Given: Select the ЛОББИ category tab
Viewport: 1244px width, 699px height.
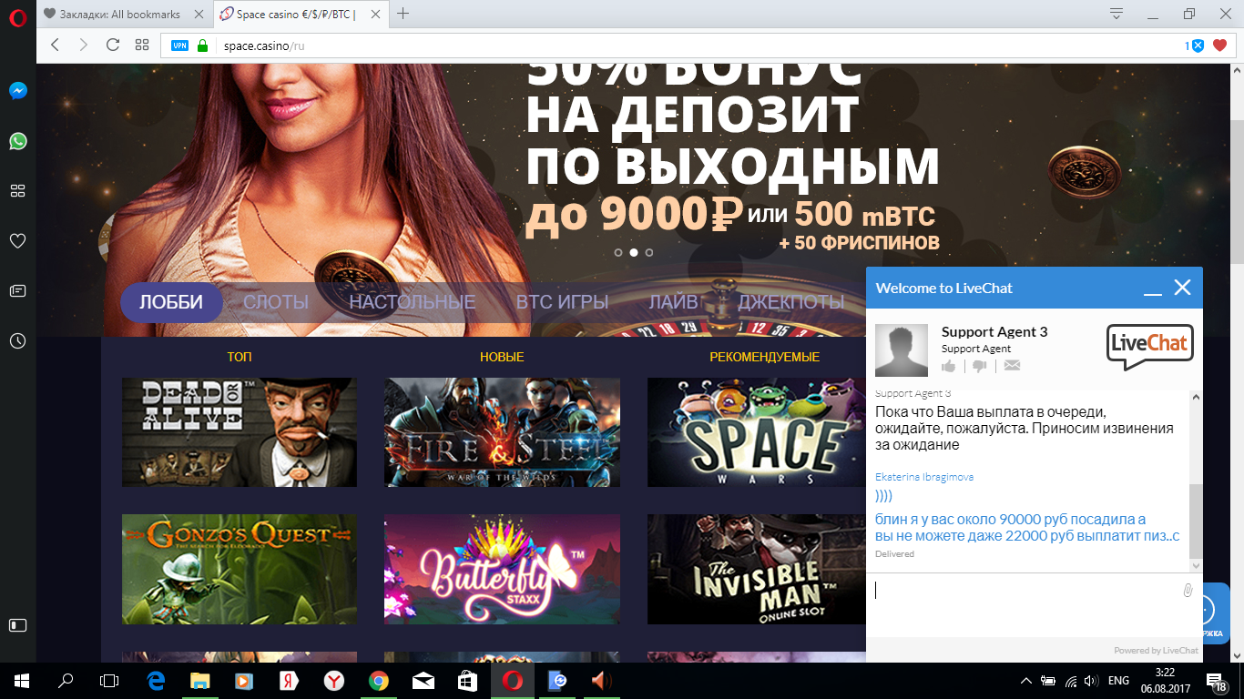Looking at the screenshot, I should pyautogui.click(x=171, y=302).
